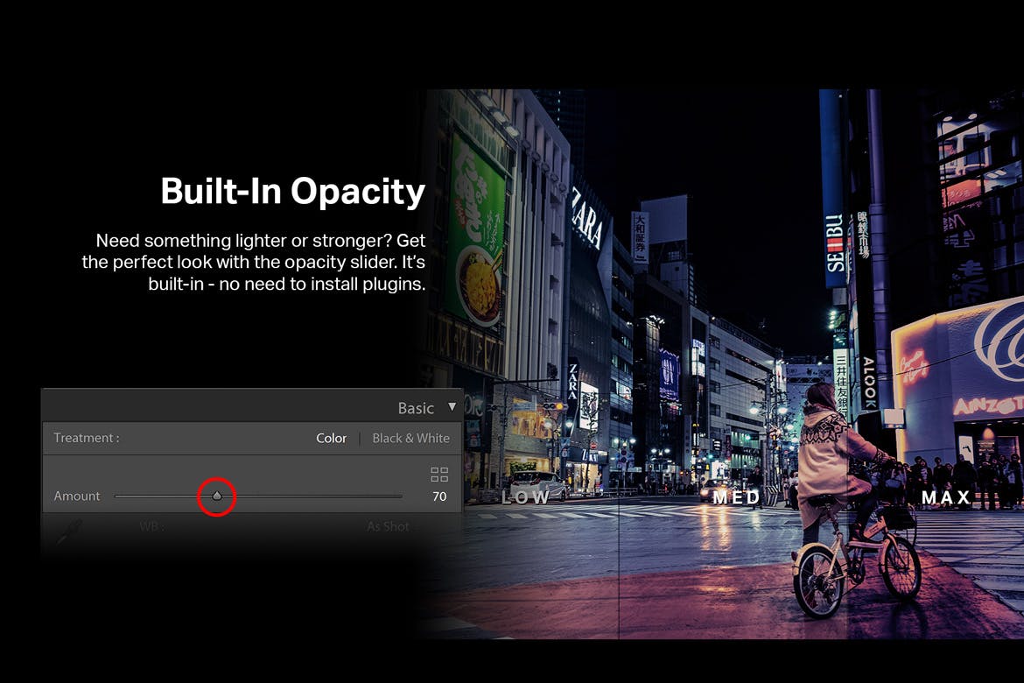Screen dimensions: 1024x683
Task: Collapse the Basic panel disclosure triangle
Action: [452, 407]
